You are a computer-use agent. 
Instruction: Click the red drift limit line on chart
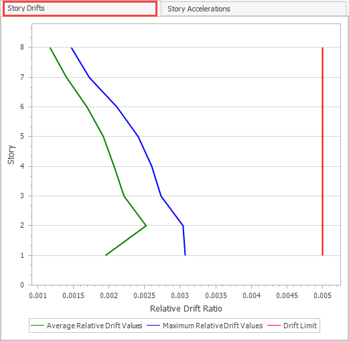(322, 151)
